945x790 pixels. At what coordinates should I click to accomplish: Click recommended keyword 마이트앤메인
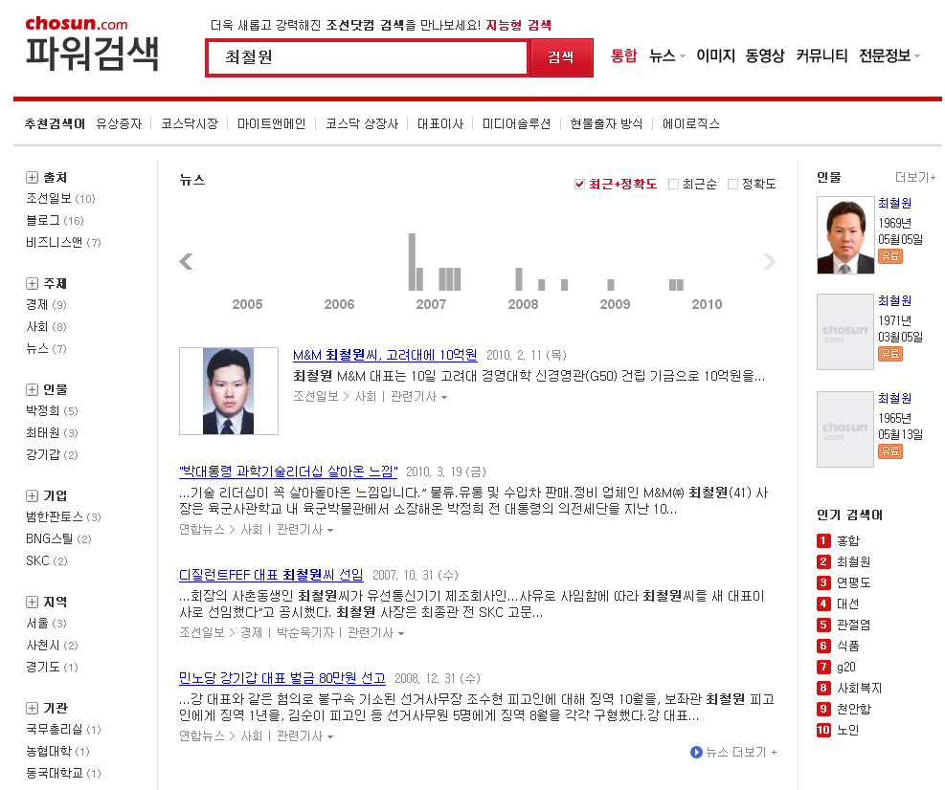pos(271,124)
